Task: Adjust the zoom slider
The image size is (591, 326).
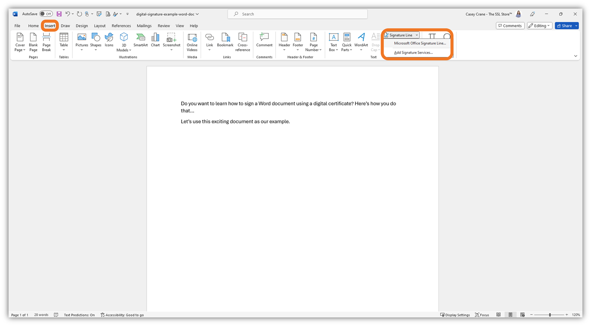Action: pos(550,314)
